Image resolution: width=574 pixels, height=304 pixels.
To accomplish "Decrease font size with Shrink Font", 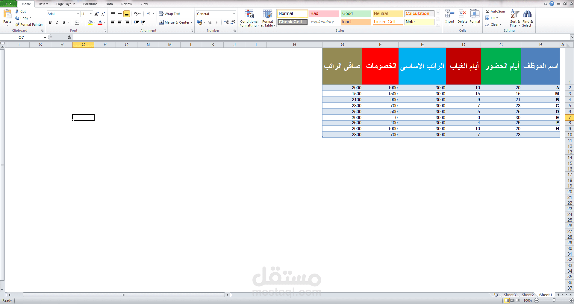I will click(x=103, y=14).
